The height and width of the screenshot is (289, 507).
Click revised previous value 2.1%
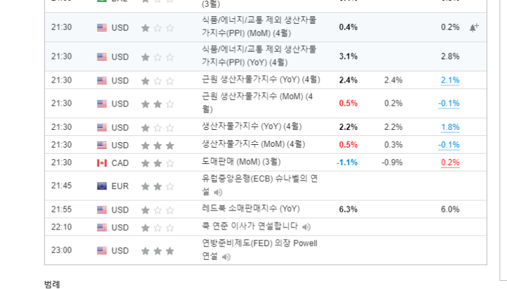pos(450,81)
